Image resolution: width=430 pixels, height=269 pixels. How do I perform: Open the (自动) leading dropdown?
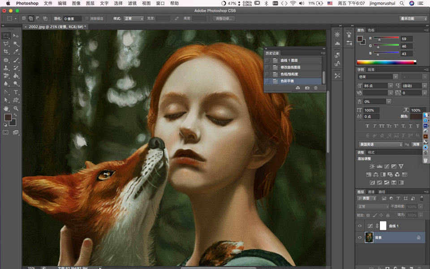(x=425, y=86)
